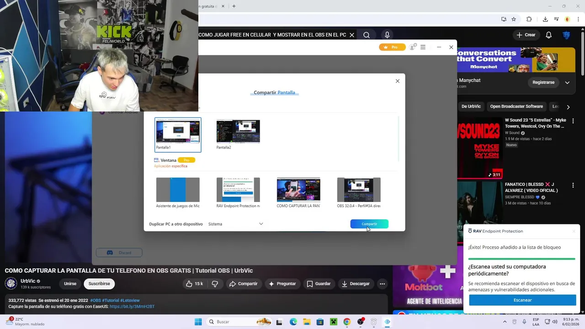Open the YouTube account avatar menu

pyautogui.click(x=566, y=35)
